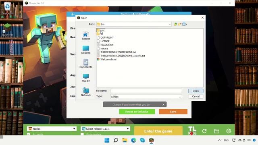Open the TLauncher desktop shortcut
Image resolution: width=258 pixels, height=145 pixels.
tap(7, 30)
